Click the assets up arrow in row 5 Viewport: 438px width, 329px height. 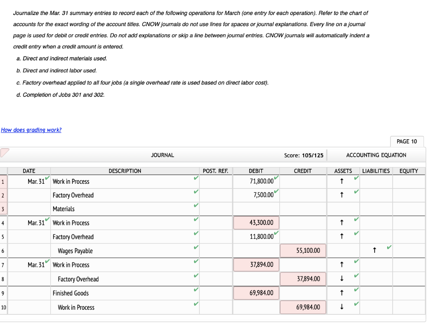(x=342, y=236)
